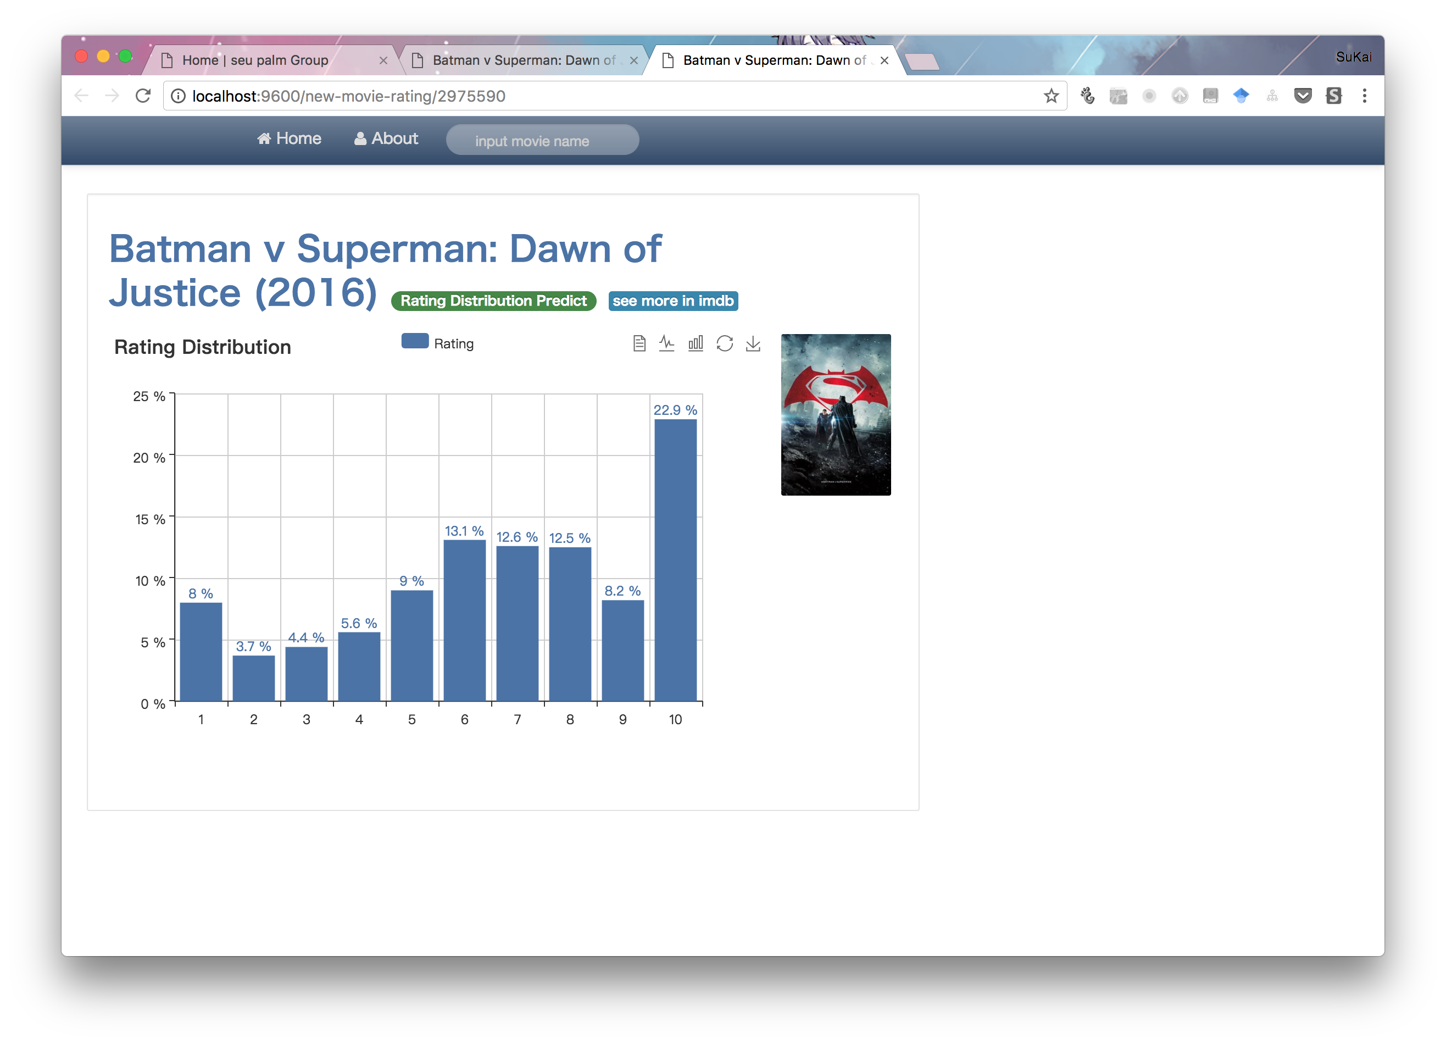Open chart data view icon
Image resolution: width=1446 pixels, height=1044 pixels.
[639, 344]
